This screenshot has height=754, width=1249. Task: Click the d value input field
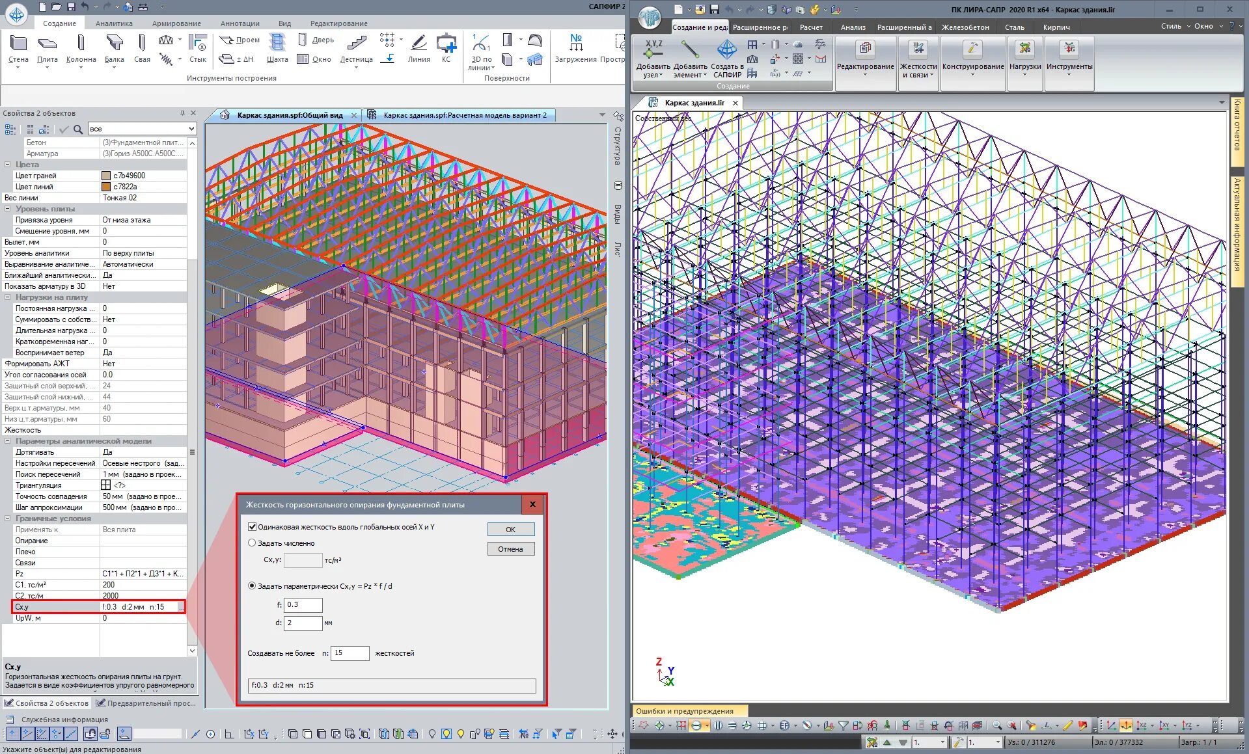tap(303, 623)
